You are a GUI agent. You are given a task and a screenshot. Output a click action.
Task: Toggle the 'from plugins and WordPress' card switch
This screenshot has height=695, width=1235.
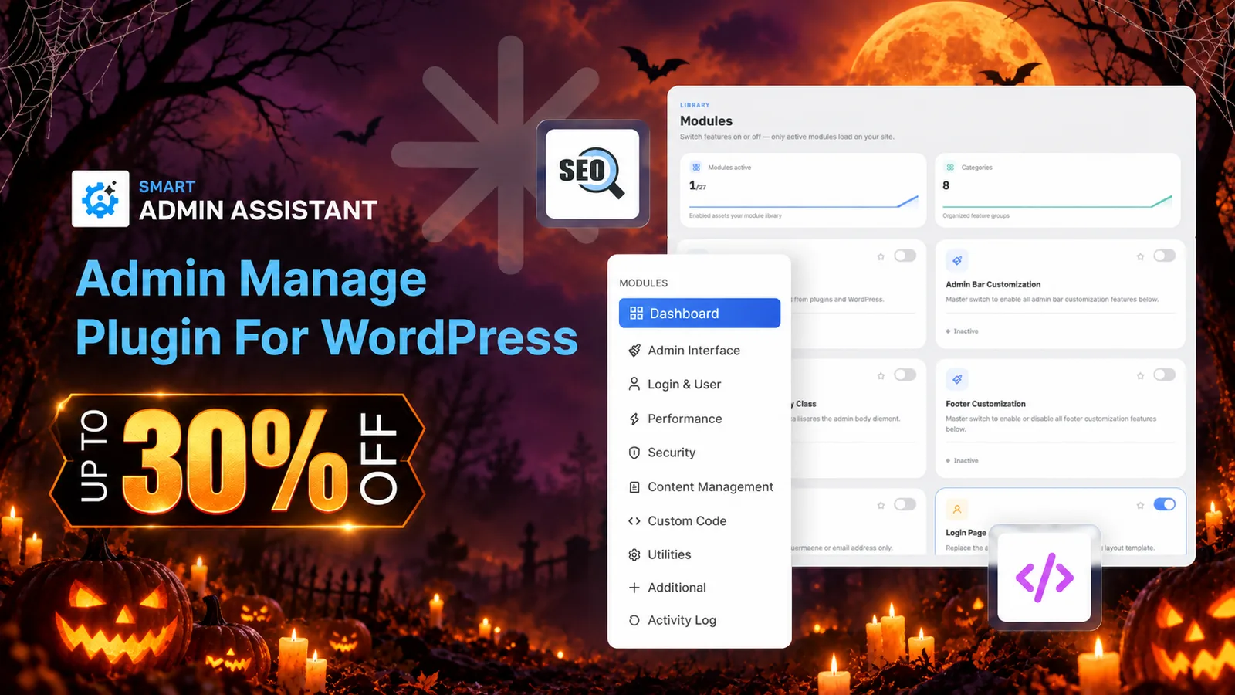pos(905,256)
